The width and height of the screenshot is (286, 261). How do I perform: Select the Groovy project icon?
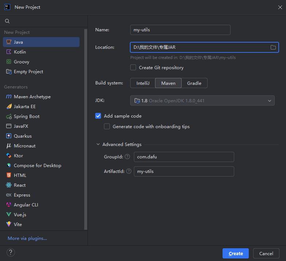tap(9, 62)
